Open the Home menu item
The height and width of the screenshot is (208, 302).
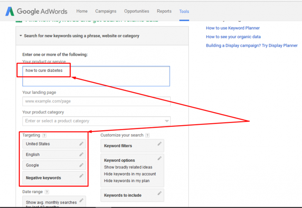coord(82,11)
